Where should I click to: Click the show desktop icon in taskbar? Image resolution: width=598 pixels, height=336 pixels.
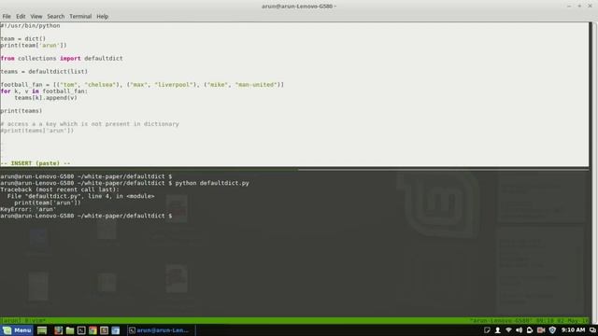click(42, 330)
